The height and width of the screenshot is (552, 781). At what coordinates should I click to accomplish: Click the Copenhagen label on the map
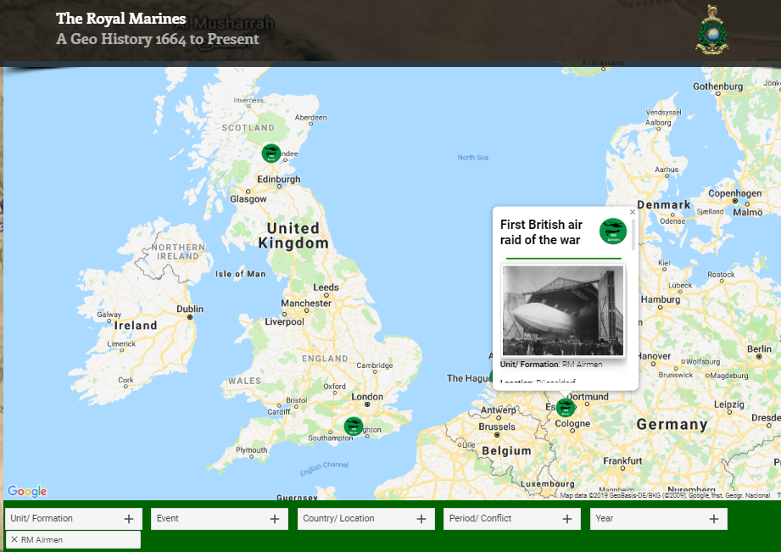tap(734, 193)
